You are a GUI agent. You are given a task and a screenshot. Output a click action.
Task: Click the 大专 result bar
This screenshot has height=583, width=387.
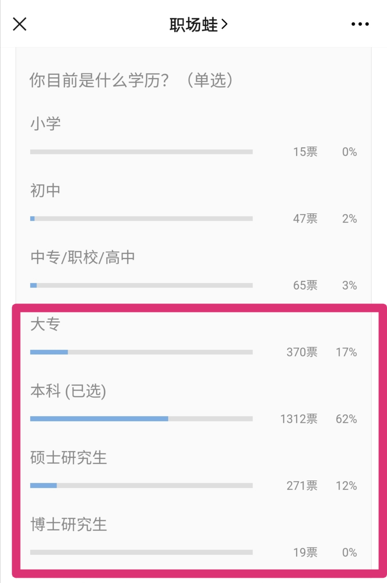coord(141,352)
